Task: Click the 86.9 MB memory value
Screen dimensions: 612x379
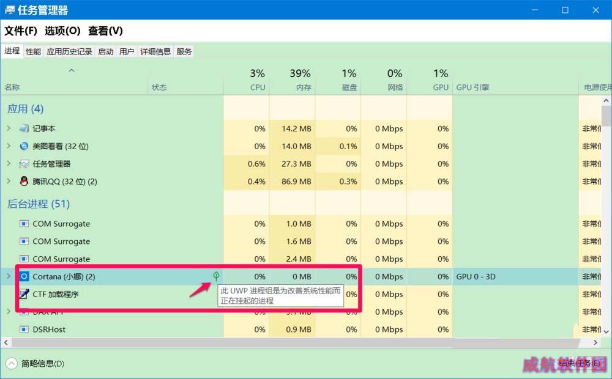Action: click(296, 182)
